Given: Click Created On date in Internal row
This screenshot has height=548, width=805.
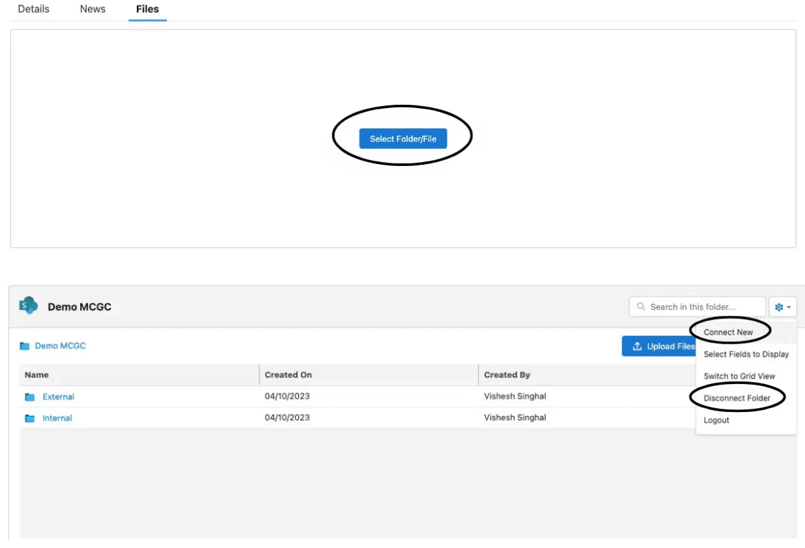Looking at the screenshot, I should tap(287, 418).
